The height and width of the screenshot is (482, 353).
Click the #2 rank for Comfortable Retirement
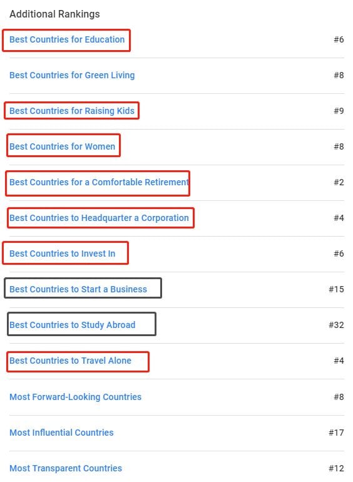tap(339, 182)
